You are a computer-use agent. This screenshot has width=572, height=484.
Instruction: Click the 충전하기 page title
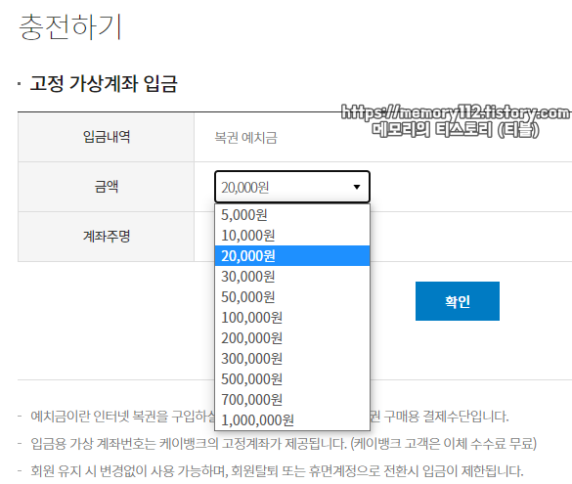coord(70,26)
